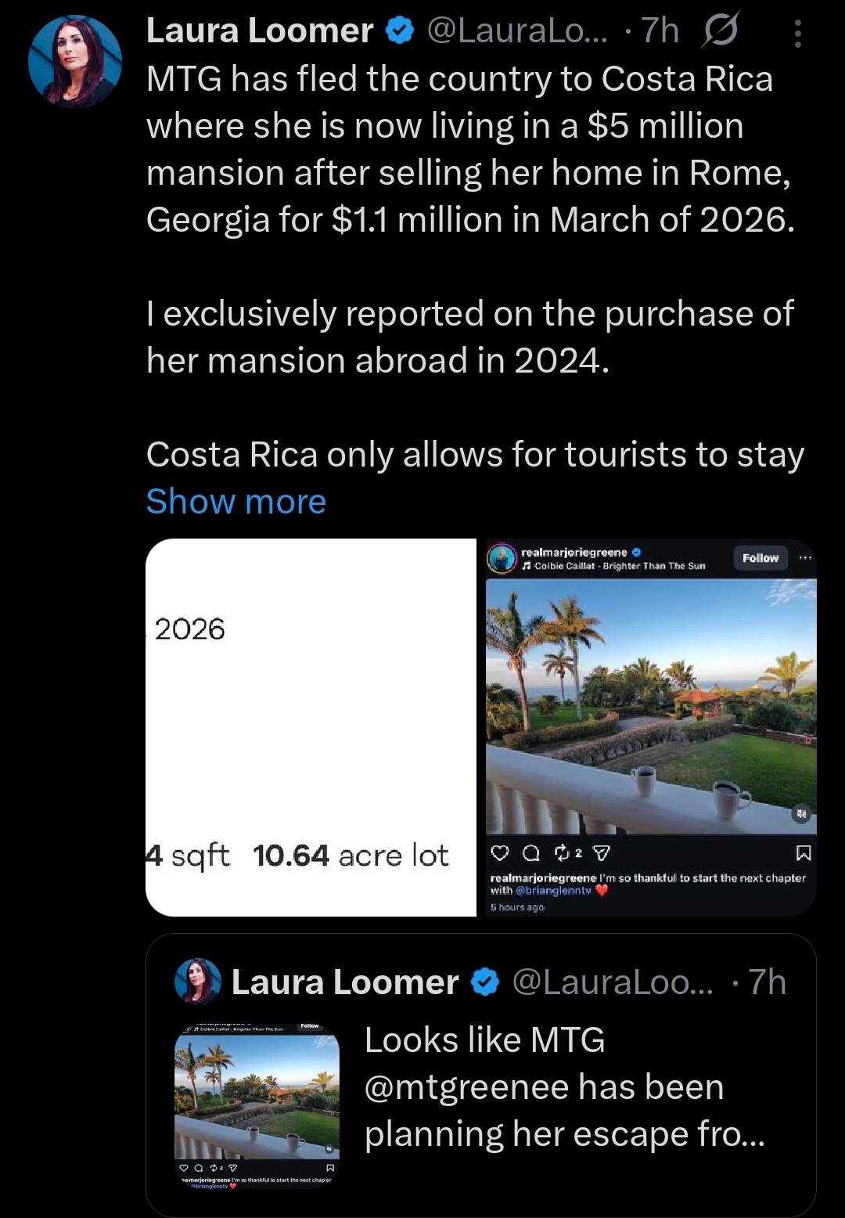Tap the repost icon showing count 2
This screenshot has height=1218, width=845.
pos(568,853)
